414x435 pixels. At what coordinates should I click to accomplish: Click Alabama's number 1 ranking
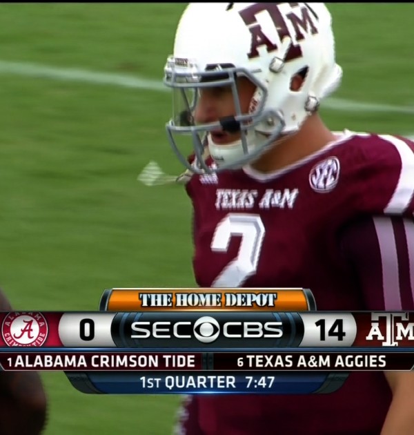click(10, 362)
